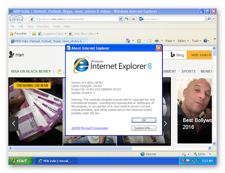Open Best Bollywood 2016 thumbnail

click(x=194, y=110)
